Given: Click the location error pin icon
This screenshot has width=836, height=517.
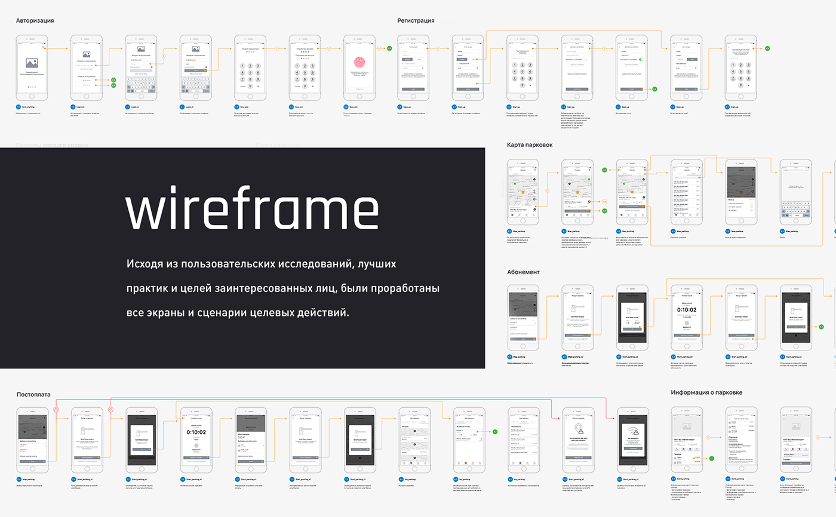Looking at the screenshot, I should 579,430.
